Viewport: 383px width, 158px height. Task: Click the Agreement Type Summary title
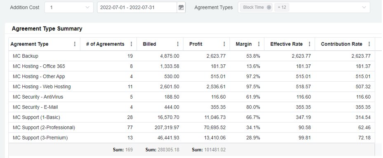tap(47, 28)
